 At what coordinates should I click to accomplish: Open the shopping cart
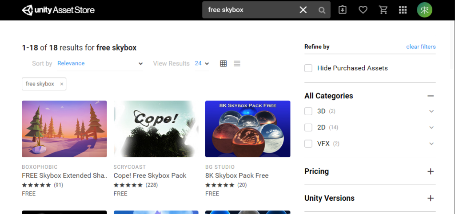tap(383, 10)
